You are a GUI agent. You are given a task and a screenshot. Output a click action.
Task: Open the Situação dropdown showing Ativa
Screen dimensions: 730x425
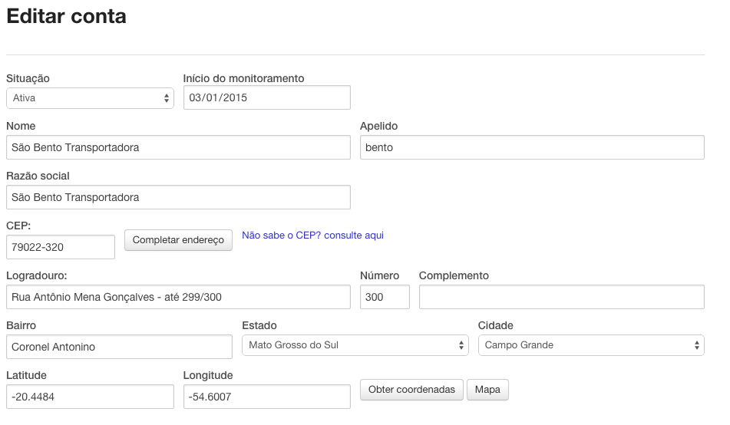point(90,98)
